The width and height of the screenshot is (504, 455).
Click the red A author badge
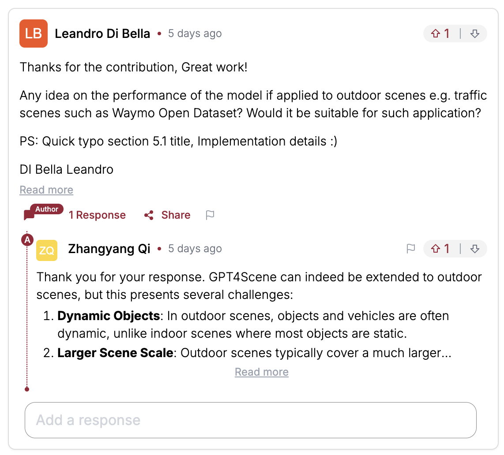coord(27,240)
